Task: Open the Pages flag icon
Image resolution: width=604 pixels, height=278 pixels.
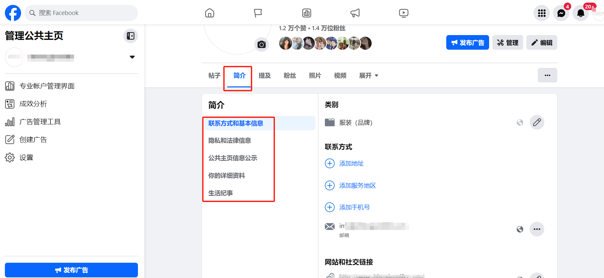Action: (x=258, y=13)
